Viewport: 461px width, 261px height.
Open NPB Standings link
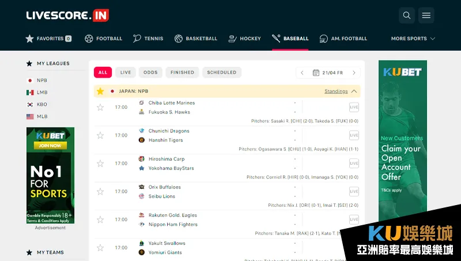click(336, 91)
